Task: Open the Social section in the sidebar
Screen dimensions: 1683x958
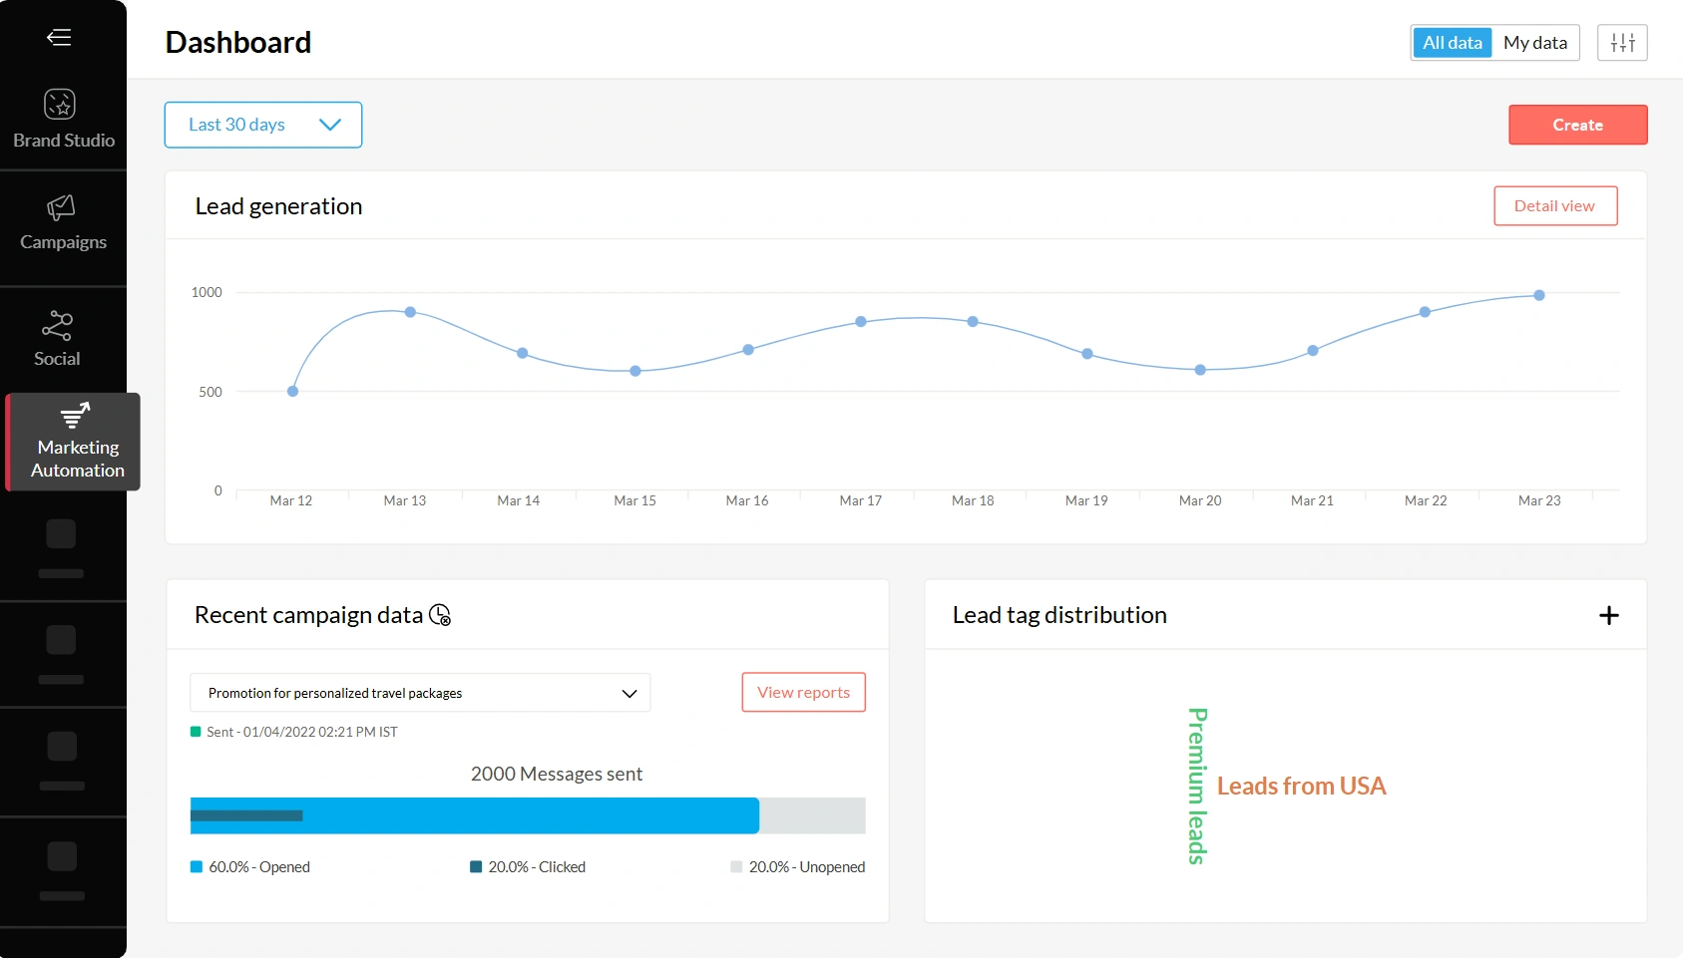Action: [57, 339]
